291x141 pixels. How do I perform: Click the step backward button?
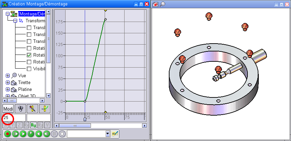click(46, 134)
